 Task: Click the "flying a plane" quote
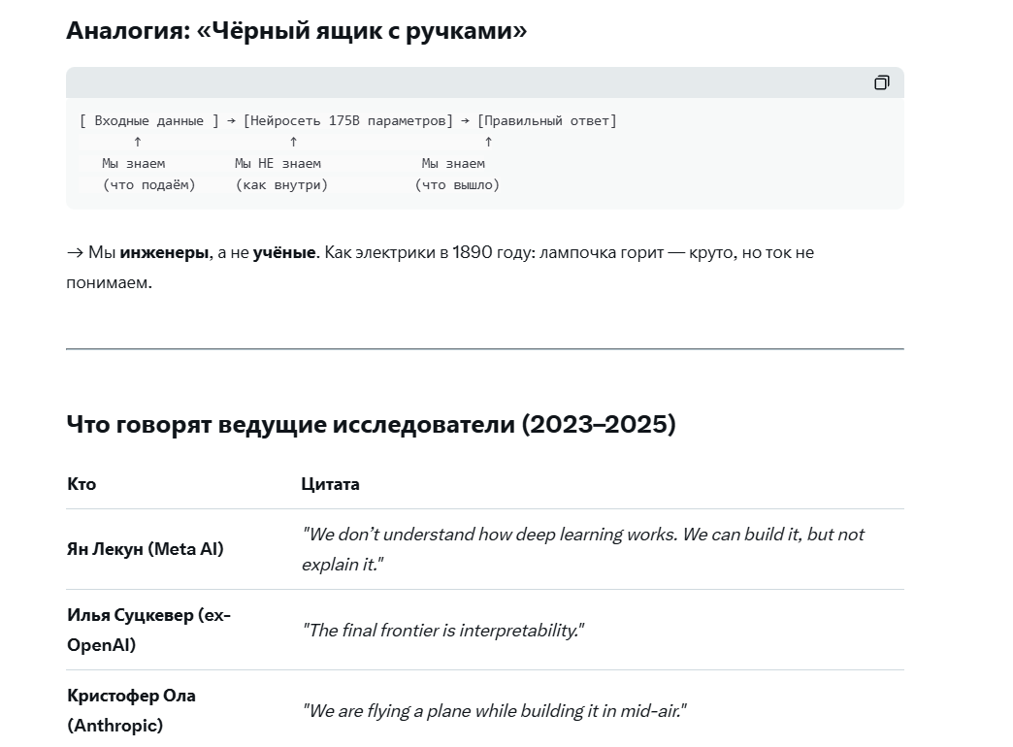click(494, 711)
